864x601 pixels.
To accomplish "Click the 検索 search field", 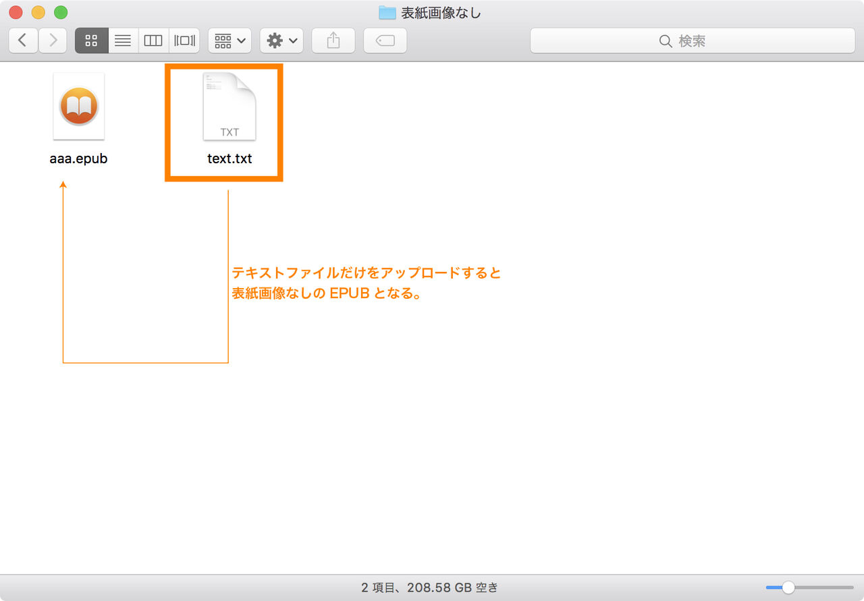I will point(693,40).
